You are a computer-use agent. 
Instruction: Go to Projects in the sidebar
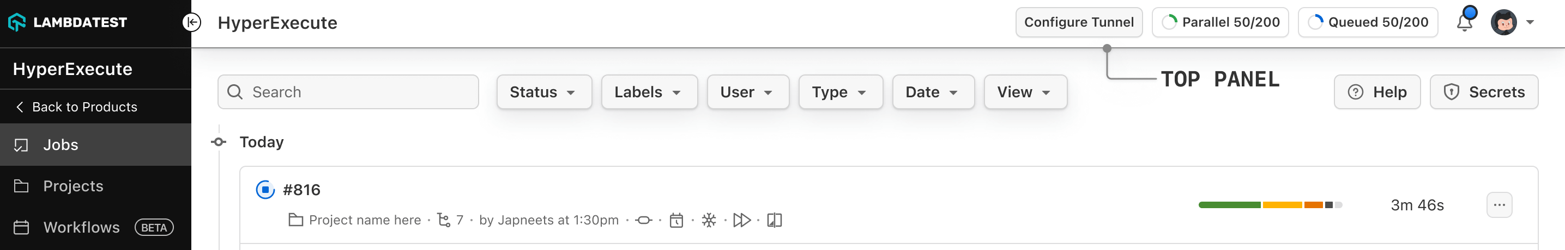click(x=73, y=186)
